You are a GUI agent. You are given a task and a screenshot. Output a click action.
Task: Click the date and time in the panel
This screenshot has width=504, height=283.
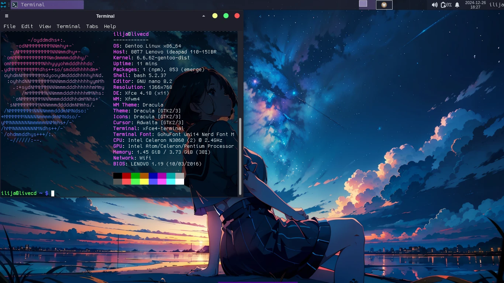tap(476, 4)
